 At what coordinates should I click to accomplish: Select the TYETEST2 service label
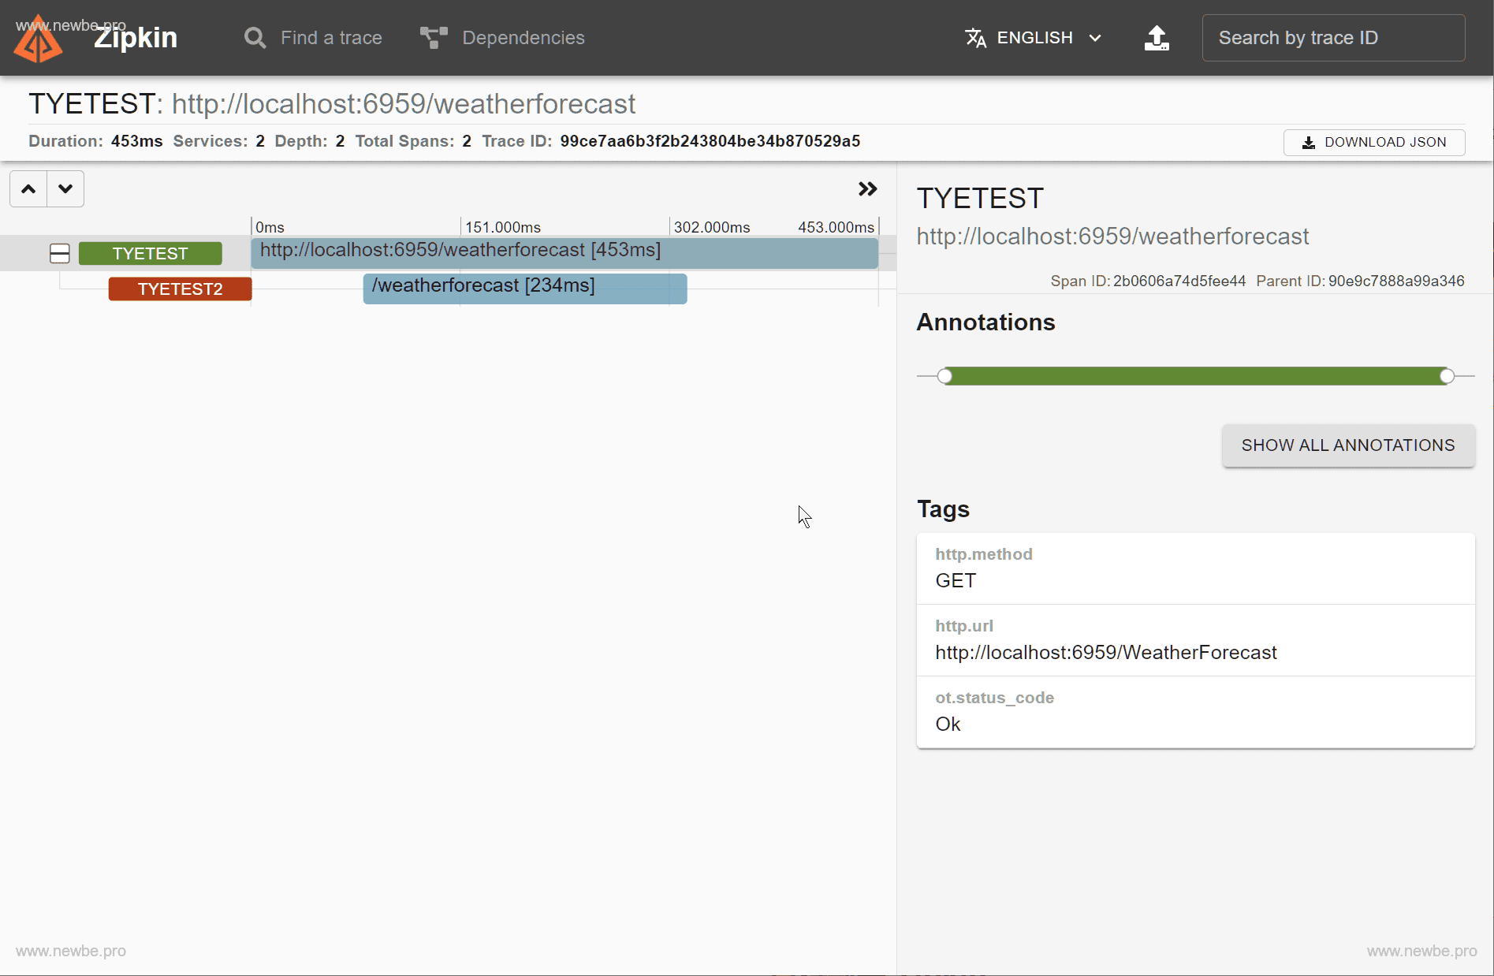tap(180, 289)
